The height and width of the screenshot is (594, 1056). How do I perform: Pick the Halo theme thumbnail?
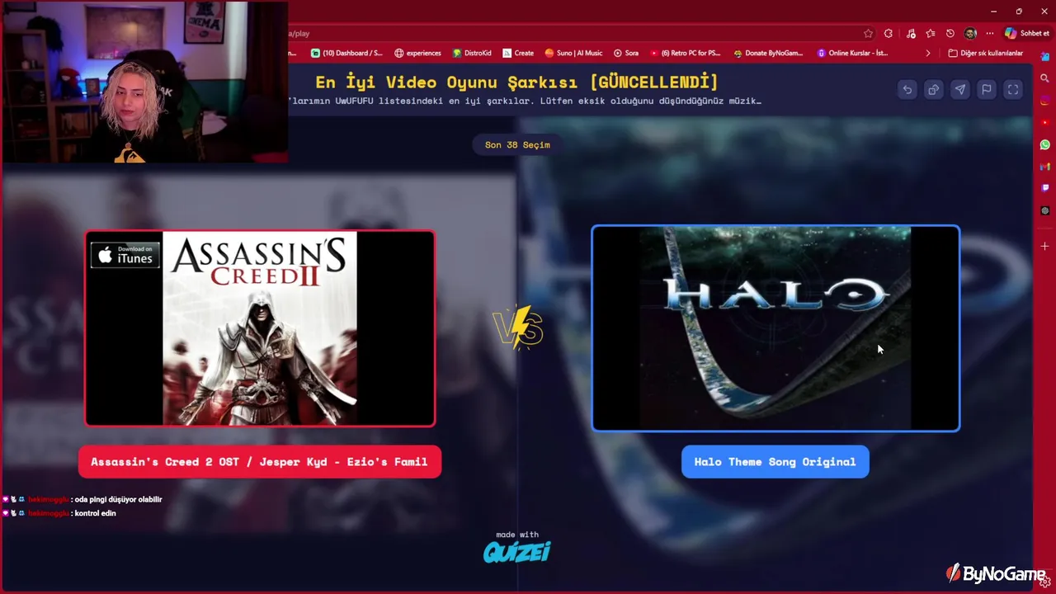tap(775, 328)
